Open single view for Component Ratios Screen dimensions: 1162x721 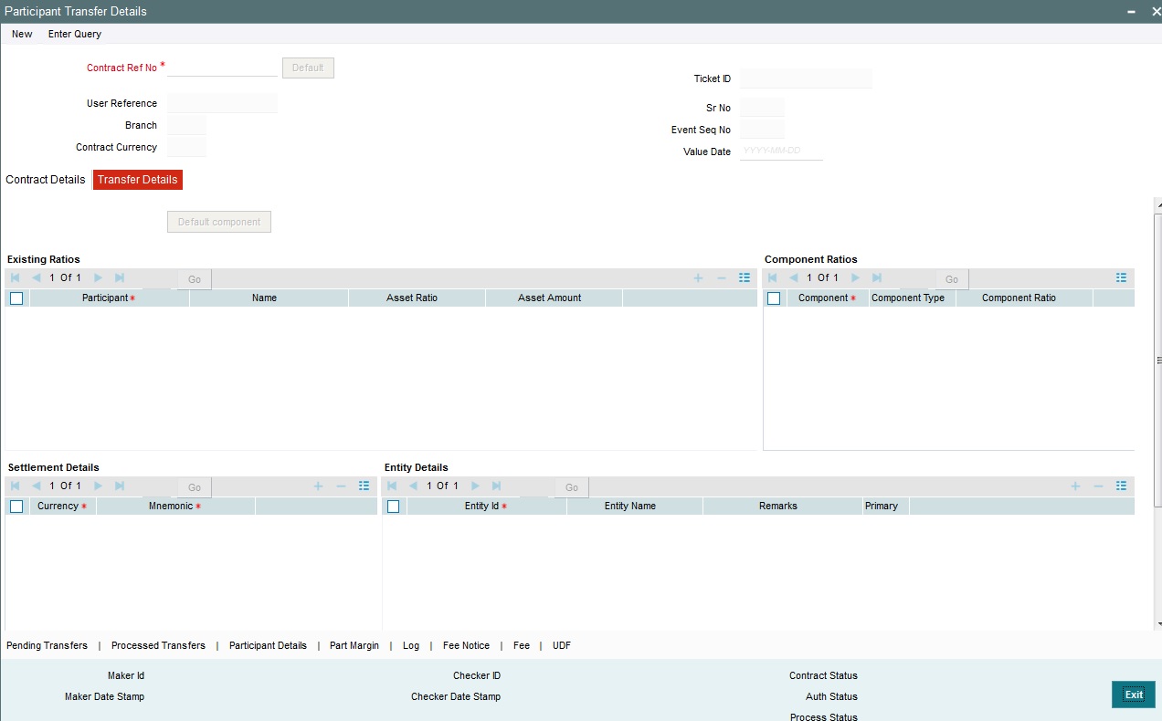pos(1122,277)
